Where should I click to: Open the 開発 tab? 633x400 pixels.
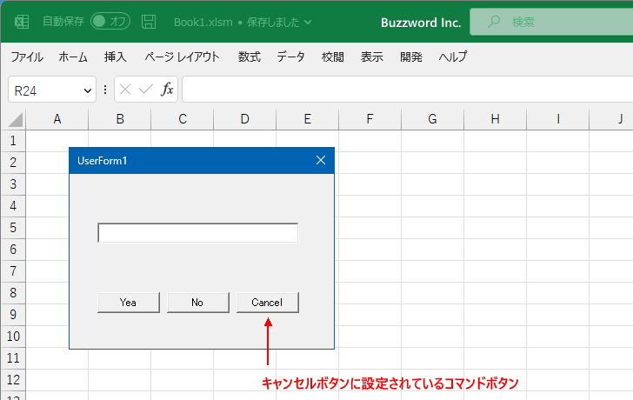(411, 57)
